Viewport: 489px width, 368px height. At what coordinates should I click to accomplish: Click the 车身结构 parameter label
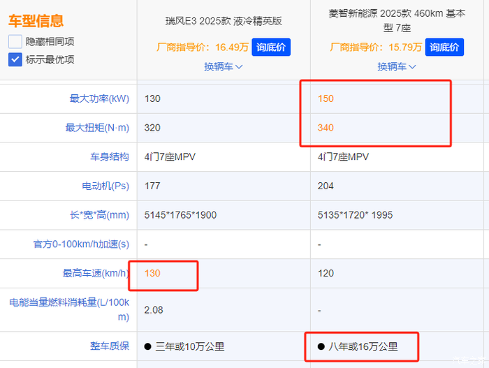click(x=110, y=156)
